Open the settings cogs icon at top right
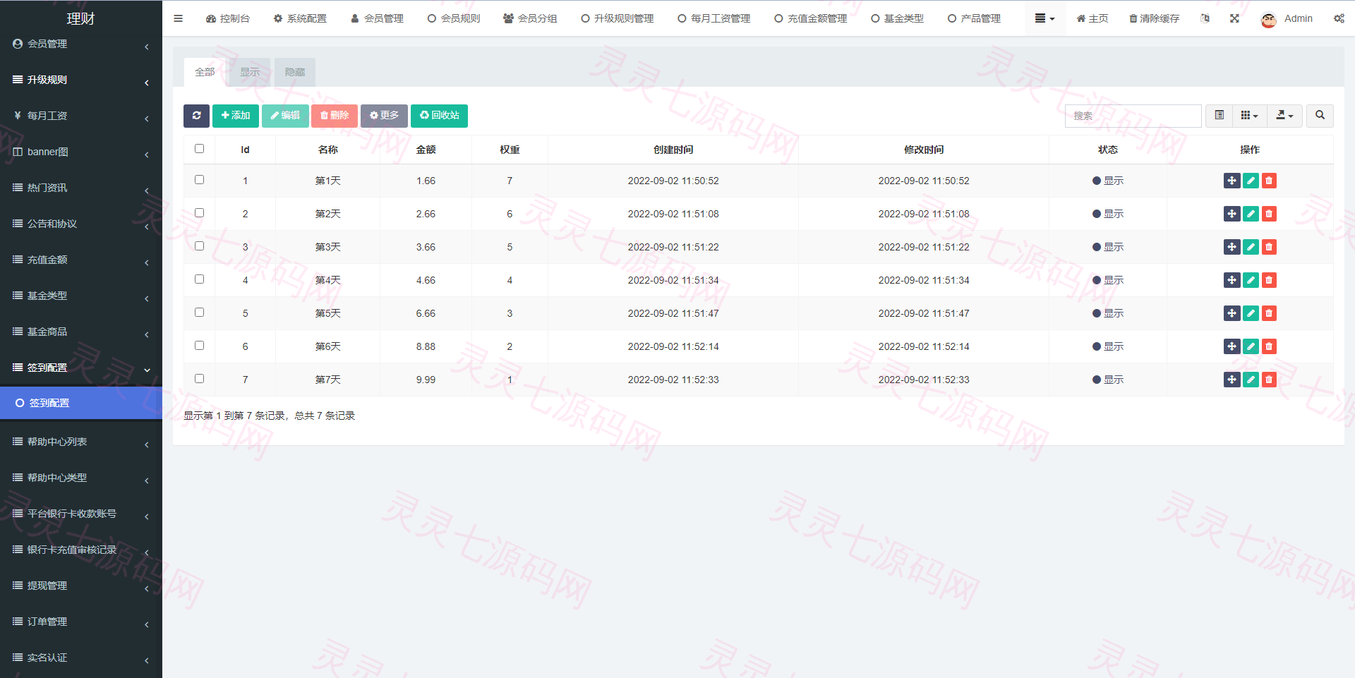This screenshot has width=1355, height=678. tap(1339, 18)
